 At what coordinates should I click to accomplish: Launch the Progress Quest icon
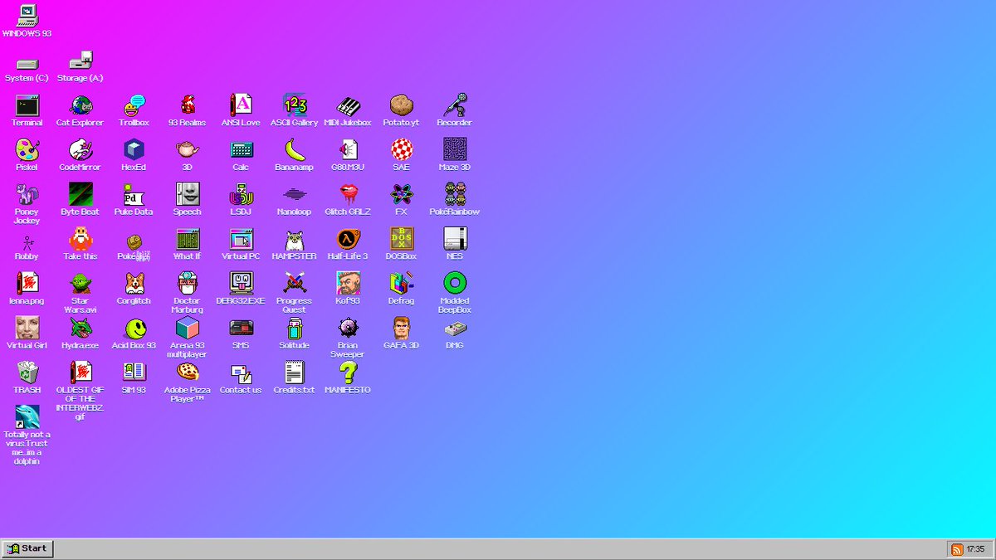point(295,283)
